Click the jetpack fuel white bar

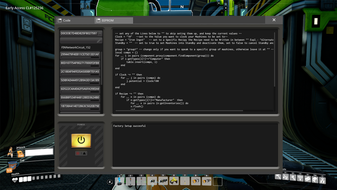pos(39,152)
